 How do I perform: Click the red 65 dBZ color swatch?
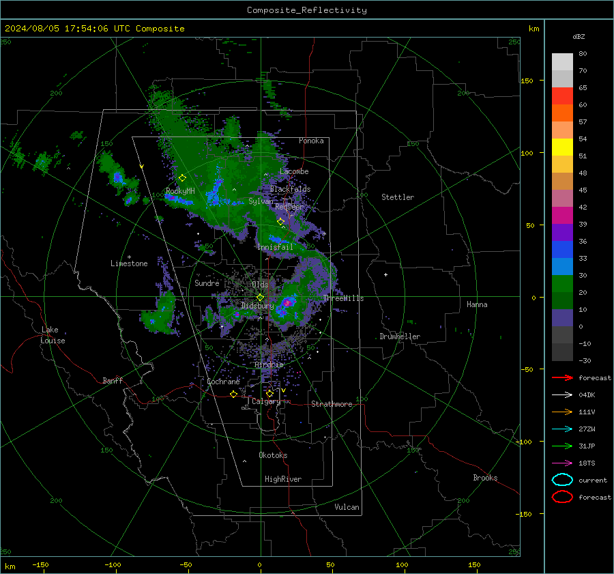(562, 96)
